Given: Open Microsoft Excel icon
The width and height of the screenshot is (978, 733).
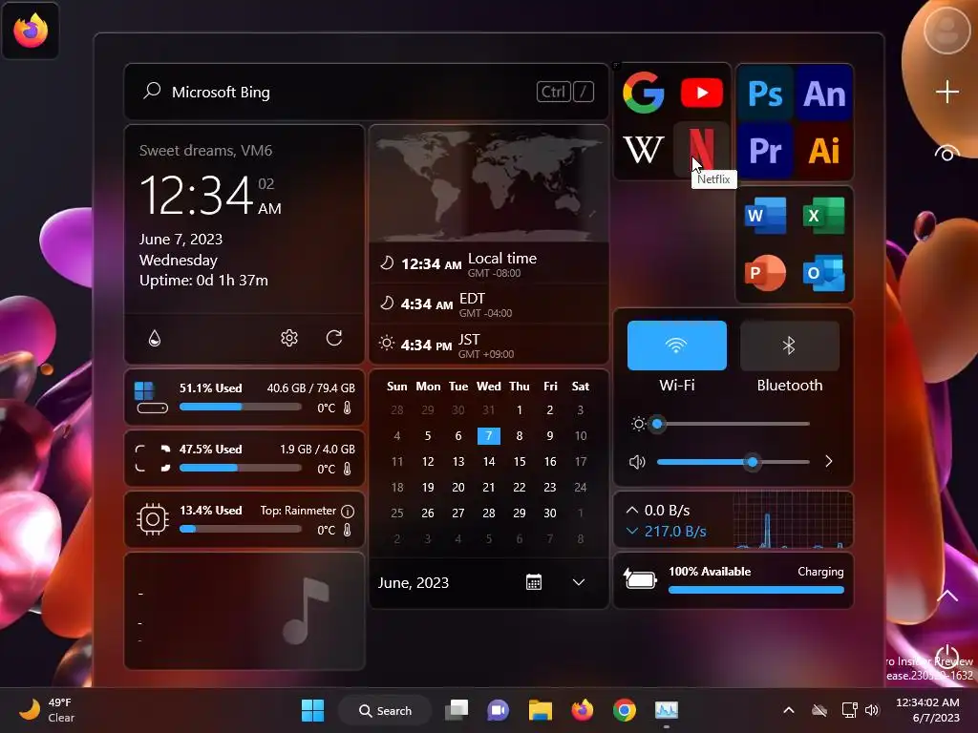Looking at the screenshot, I should coord(824,216).
